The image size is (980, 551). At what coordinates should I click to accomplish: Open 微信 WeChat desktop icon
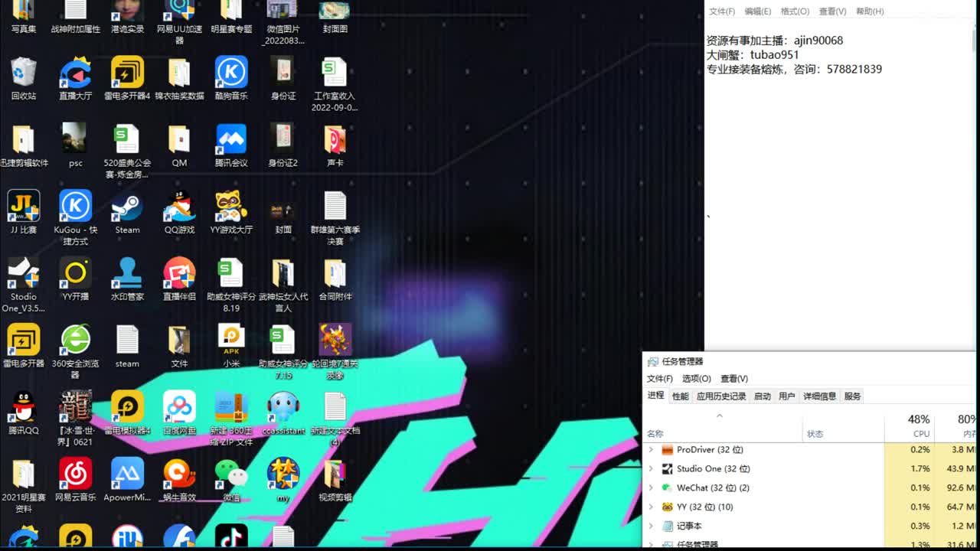pos(231,480)
